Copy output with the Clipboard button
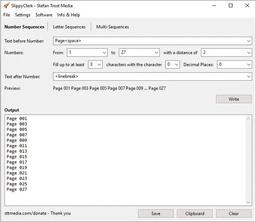256x222 pixels. 195,213
